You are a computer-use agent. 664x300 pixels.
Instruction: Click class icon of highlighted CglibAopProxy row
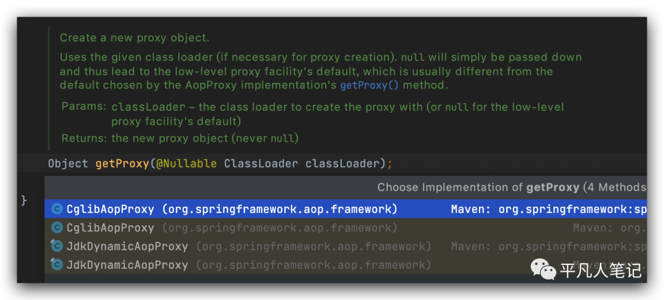pyautogui.click(x=57, y=209)
